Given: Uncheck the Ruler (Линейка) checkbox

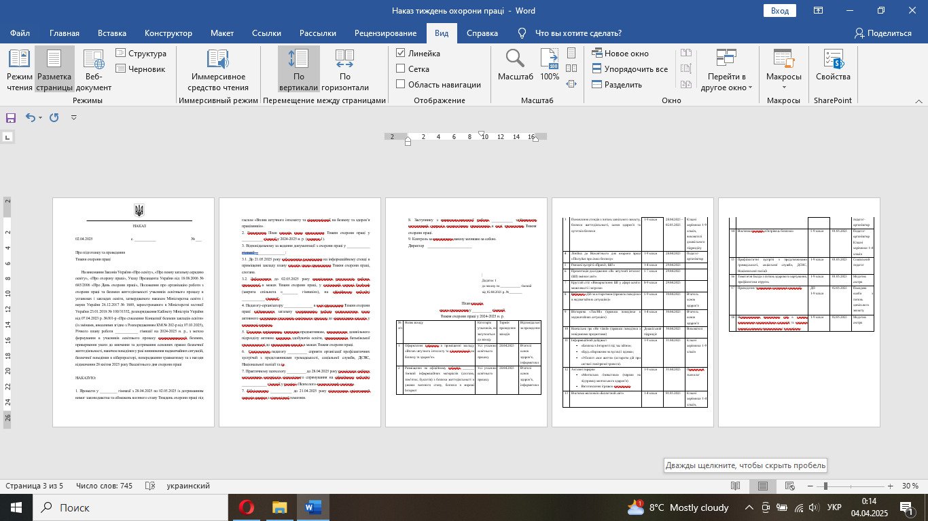Looking at the screenshot, I should tap(401, 53).
